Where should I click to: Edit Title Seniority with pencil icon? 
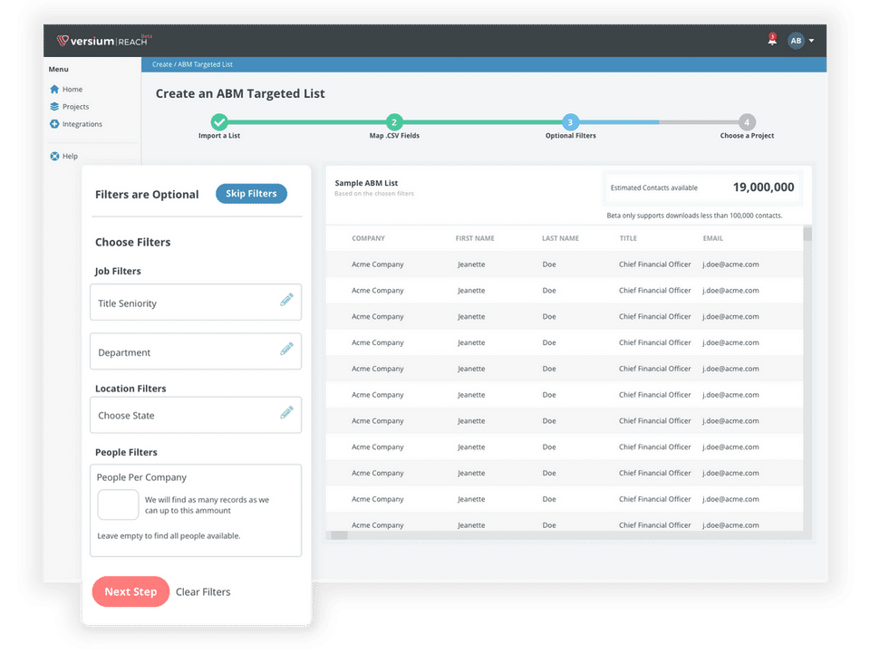(x=286, y=300)
